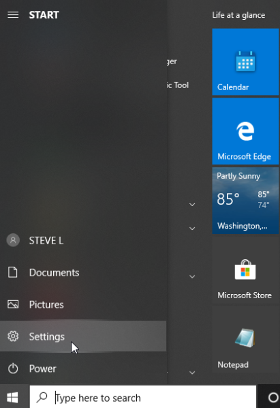Launch the Notepad tile

point(245,339)
